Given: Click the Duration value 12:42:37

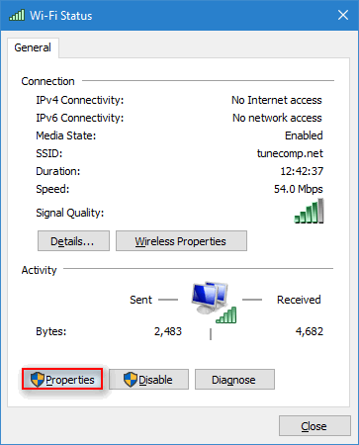Looking at the screenshot, I should click(302, 171).
